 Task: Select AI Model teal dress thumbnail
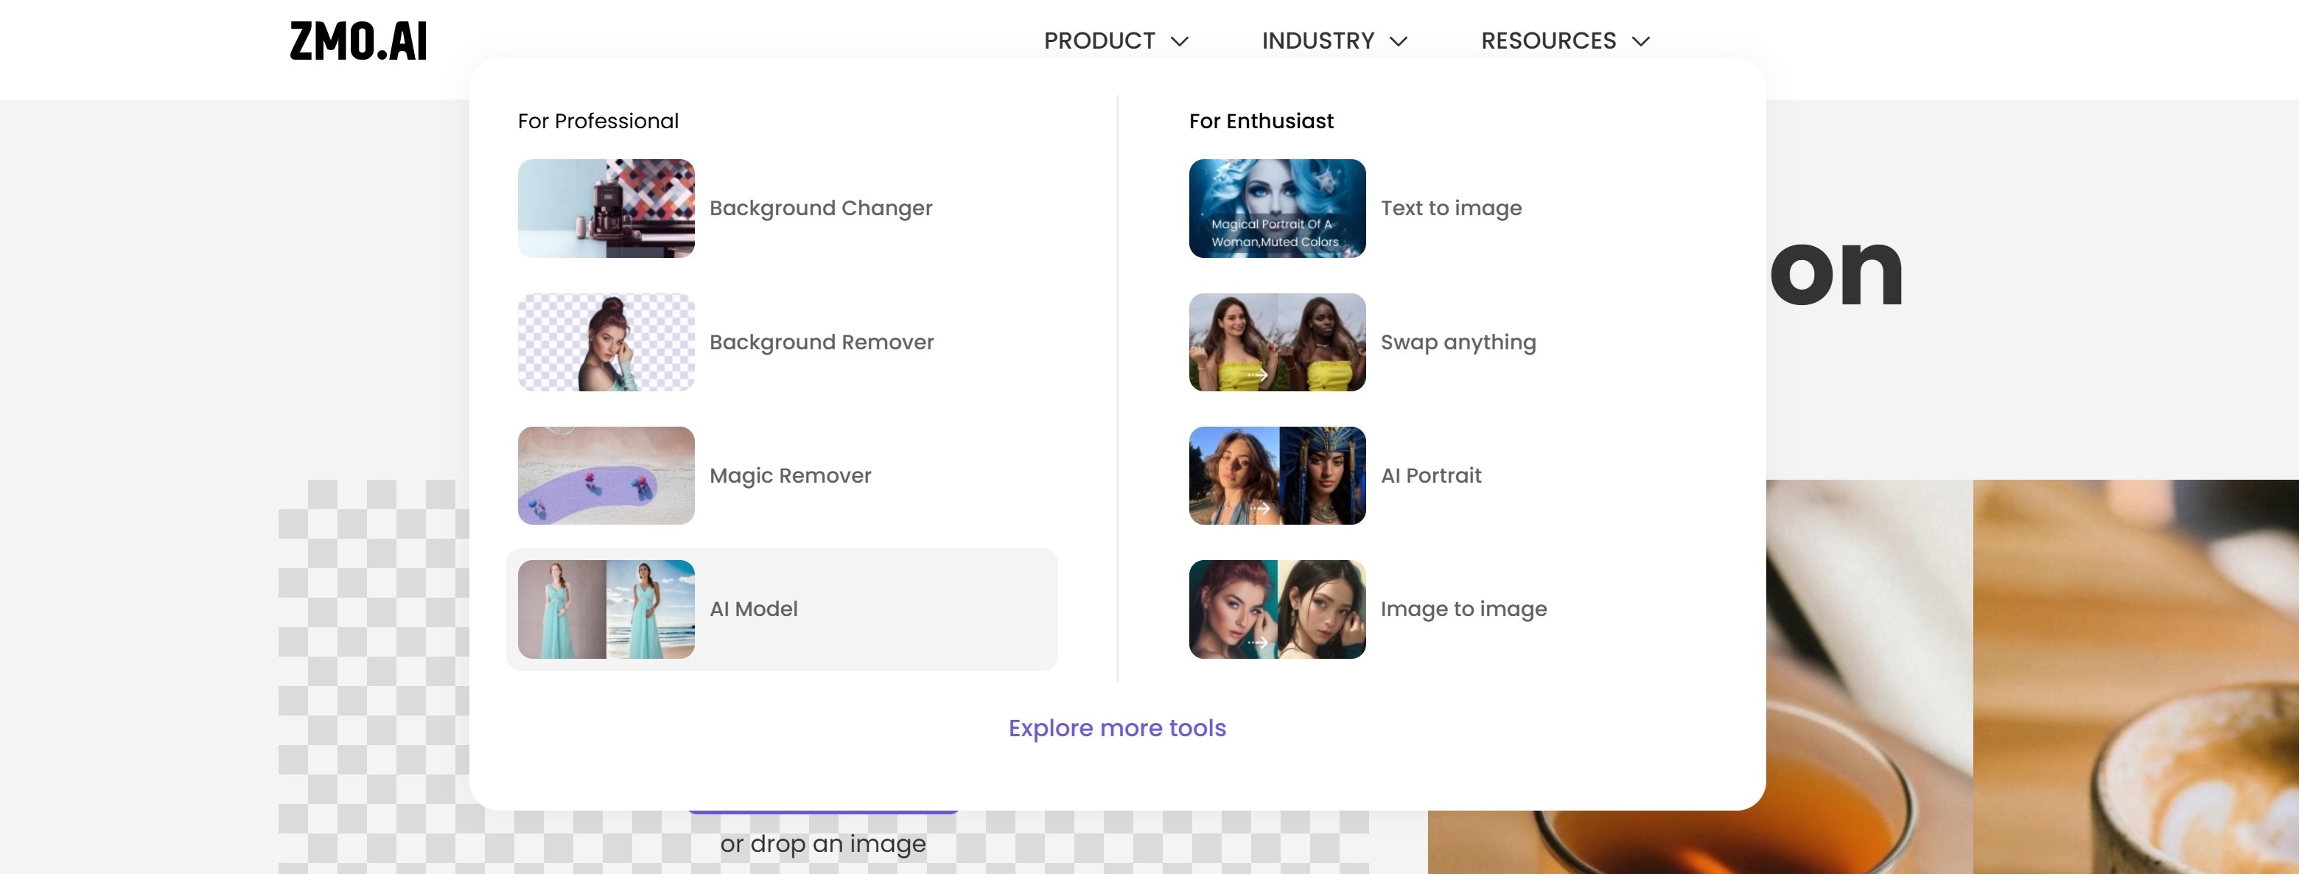pyautogui.click(x=606, y=609)
